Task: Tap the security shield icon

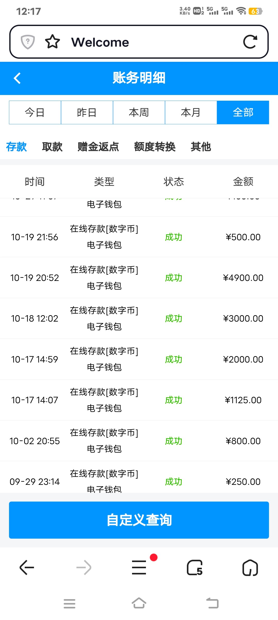Action: [x=28, y=42]
